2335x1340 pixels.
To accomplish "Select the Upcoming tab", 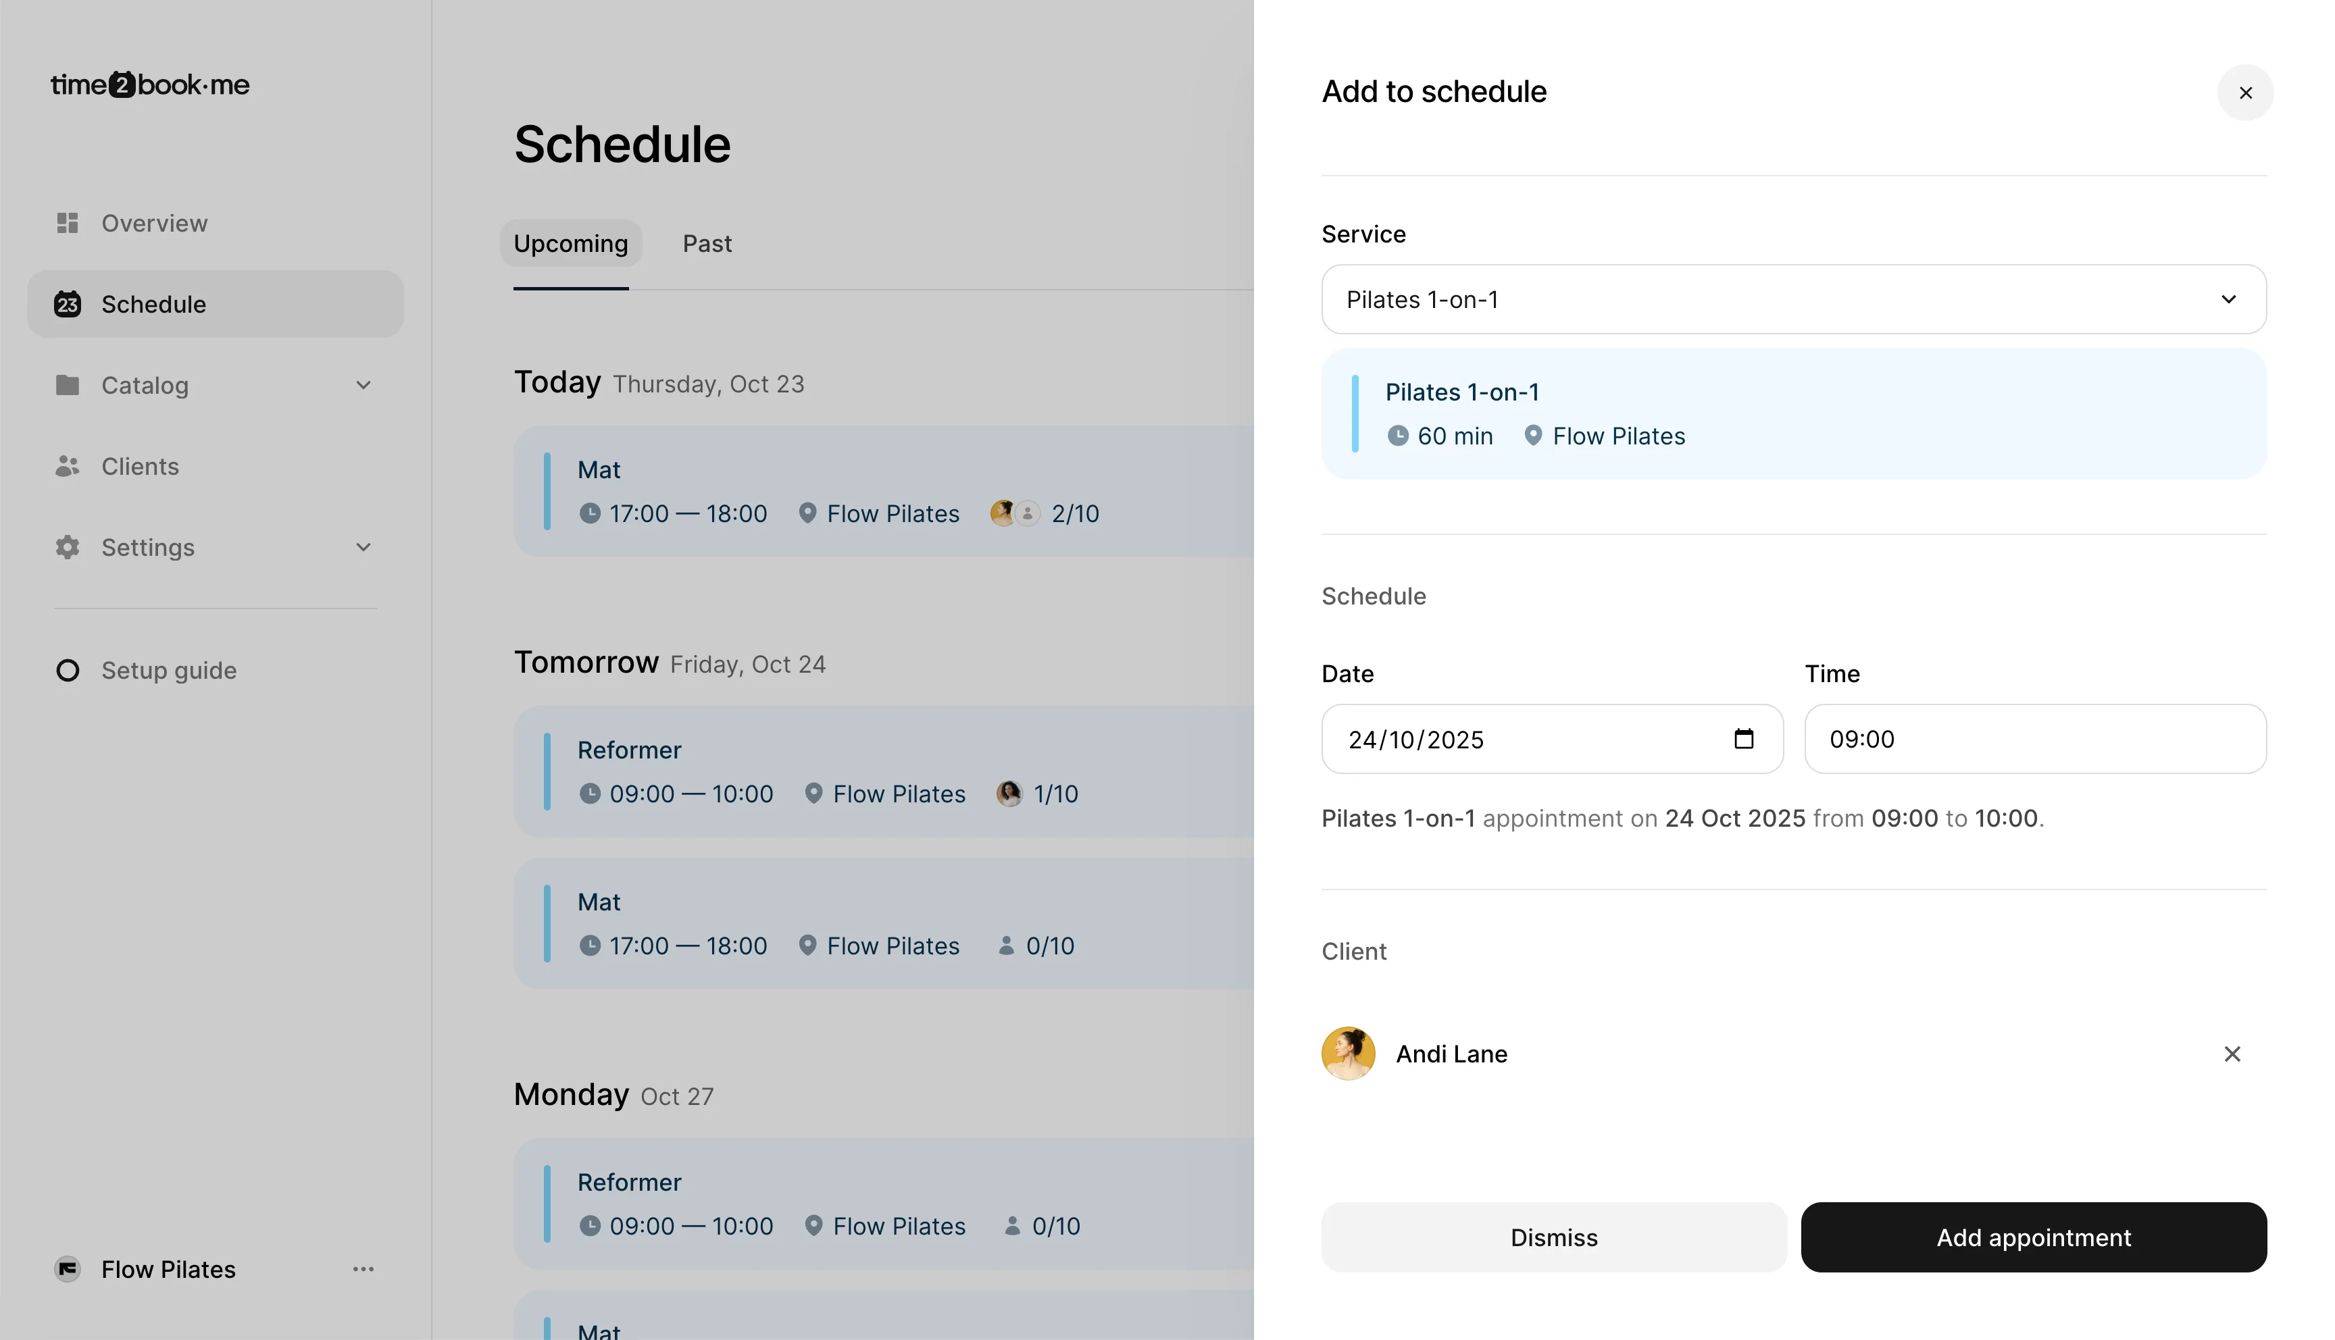I will tap(571, 244).
